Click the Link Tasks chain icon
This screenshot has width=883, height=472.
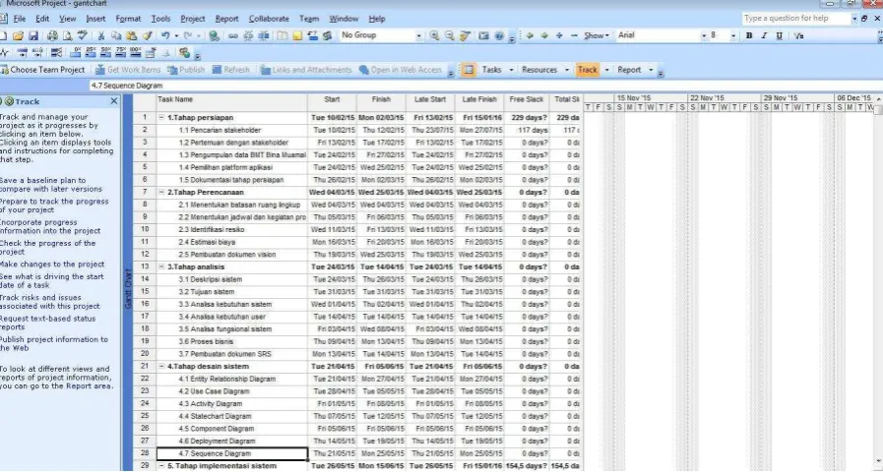pos(232,36)
